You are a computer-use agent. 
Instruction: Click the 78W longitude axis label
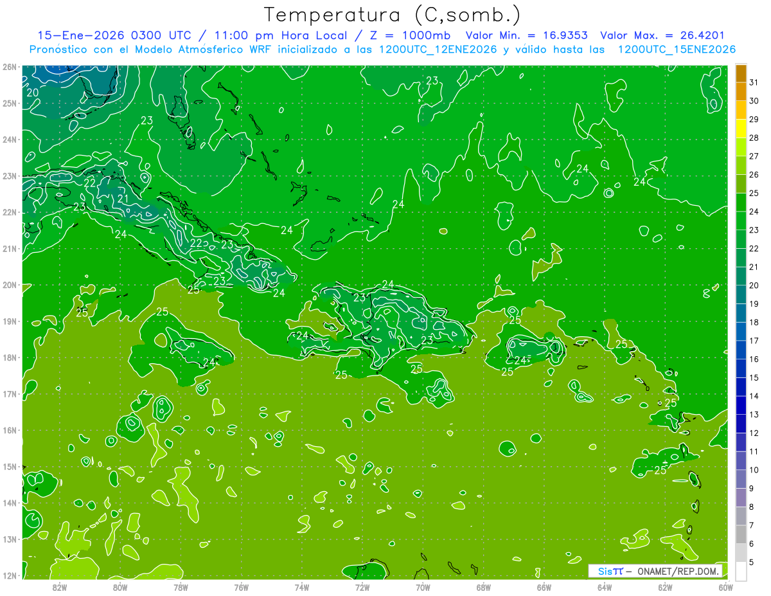click(x=181, y=587)
